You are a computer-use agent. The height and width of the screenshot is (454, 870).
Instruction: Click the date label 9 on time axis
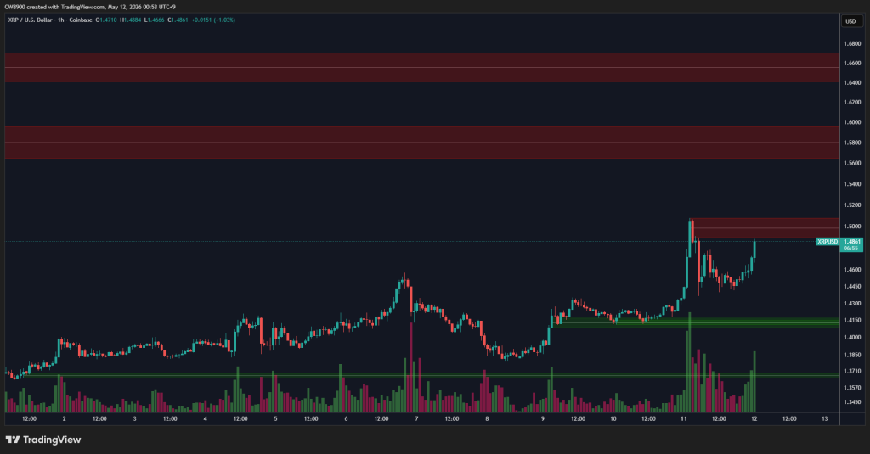pyautogui.click(x=543, y=418)
